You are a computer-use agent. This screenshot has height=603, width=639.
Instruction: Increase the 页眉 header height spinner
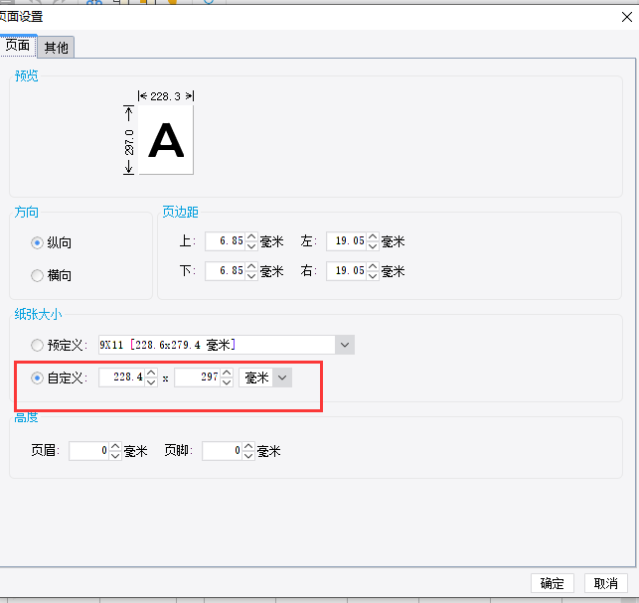pos(115,446)
